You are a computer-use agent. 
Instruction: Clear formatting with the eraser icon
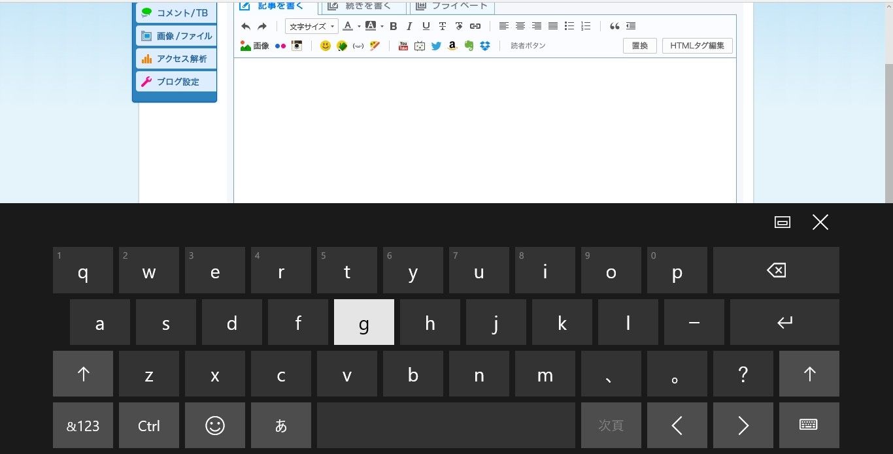pyautogui.click(x=459, y=26)
